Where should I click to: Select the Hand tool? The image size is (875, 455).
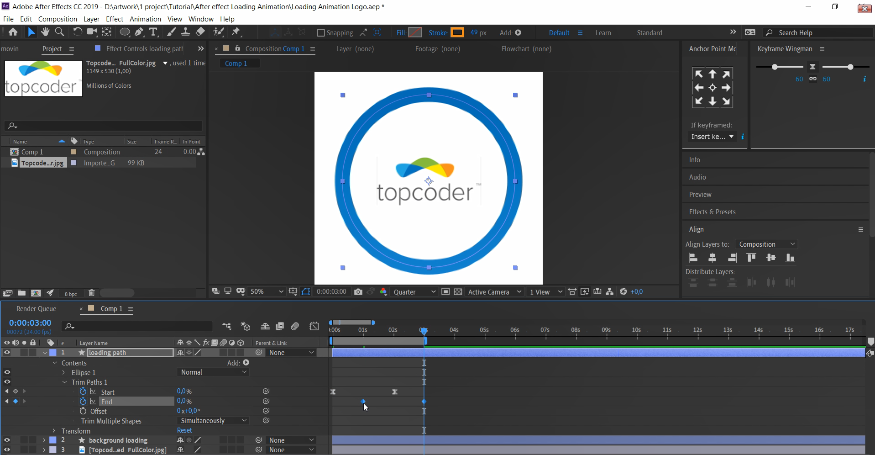pyautogui.click(x=45, y=32)
